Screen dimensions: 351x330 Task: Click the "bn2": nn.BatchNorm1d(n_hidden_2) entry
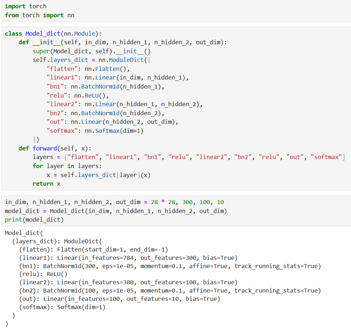(x=106, y=113)
